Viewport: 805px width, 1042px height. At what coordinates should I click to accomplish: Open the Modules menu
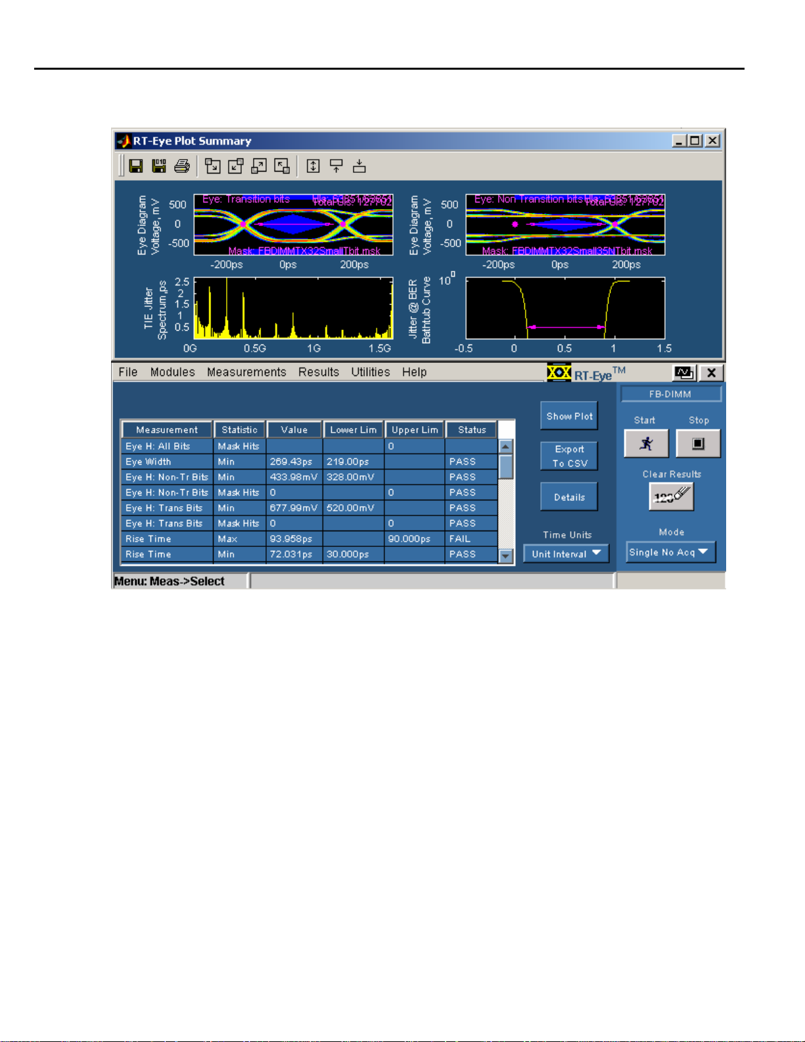click(173, 372)
